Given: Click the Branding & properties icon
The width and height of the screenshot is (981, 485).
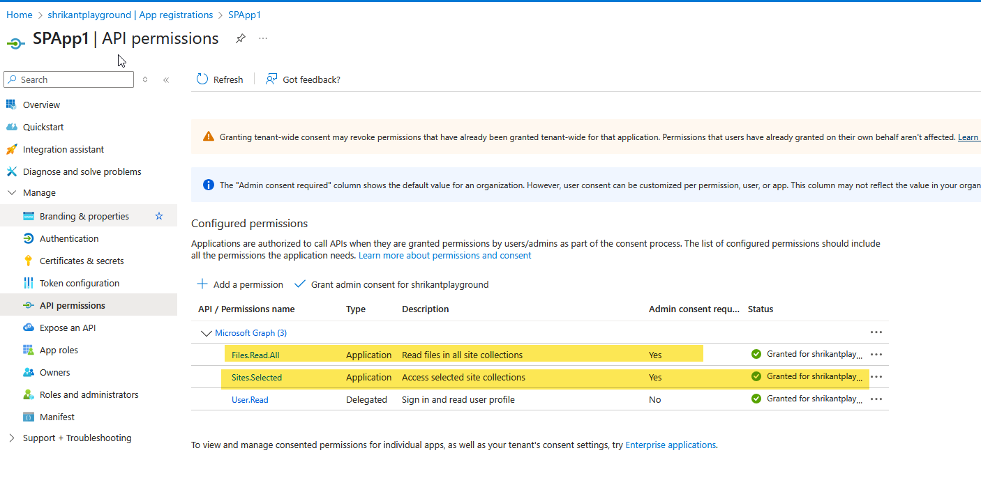Looking at the screenshot, I should pos(28,216).
